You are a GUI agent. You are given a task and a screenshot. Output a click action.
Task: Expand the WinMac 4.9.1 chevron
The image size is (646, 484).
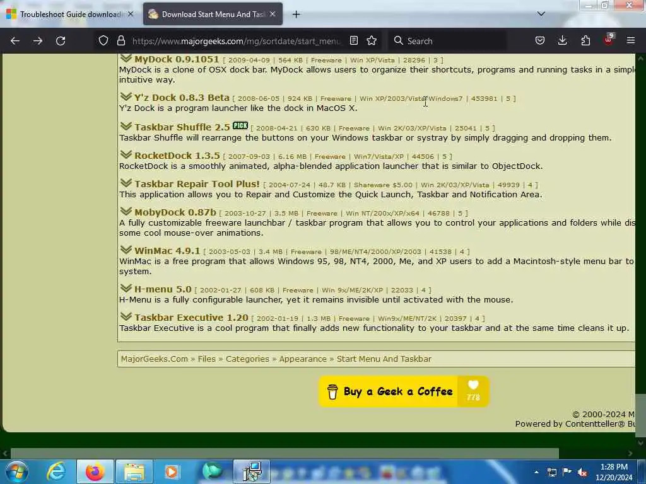coord(126,250)
